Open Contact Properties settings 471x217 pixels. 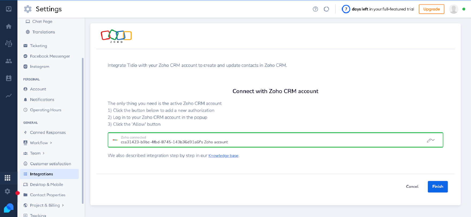click(x=48, y=195)
